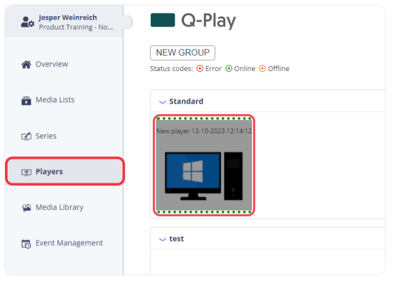
Task: Select the Windows player thumbnail
Action: pos(204,165)
